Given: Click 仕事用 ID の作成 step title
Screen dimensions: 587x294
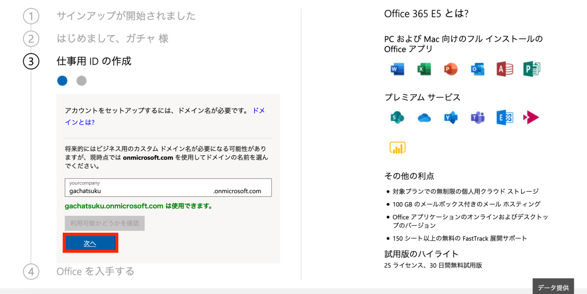Looking at the screenshot, I should pyautogui.click(x=94, y=61).
